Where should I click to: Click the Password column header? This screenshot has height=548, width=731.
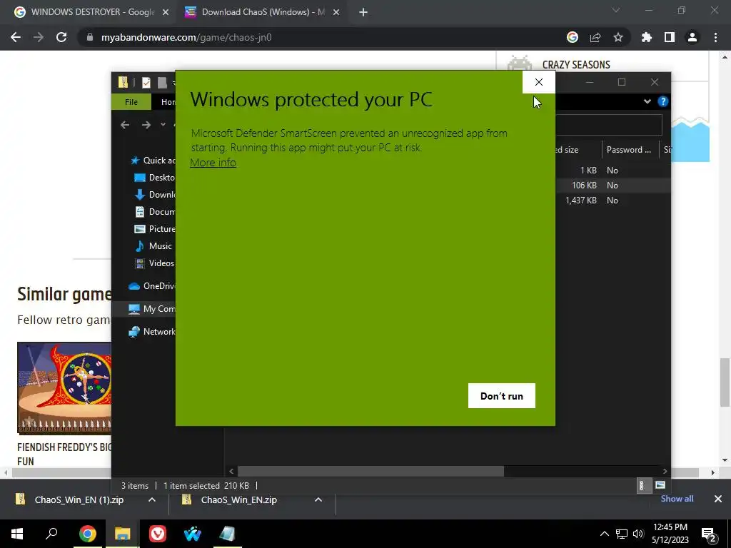[x=630, y=150]
